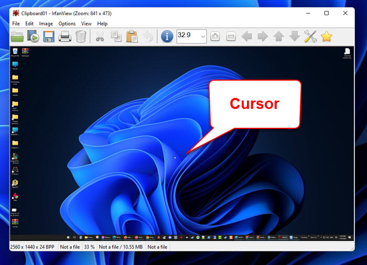Image resolution: width=367 pixels, height=265 pixels.
Task: Open the View menu
Action: click(86, 24)
